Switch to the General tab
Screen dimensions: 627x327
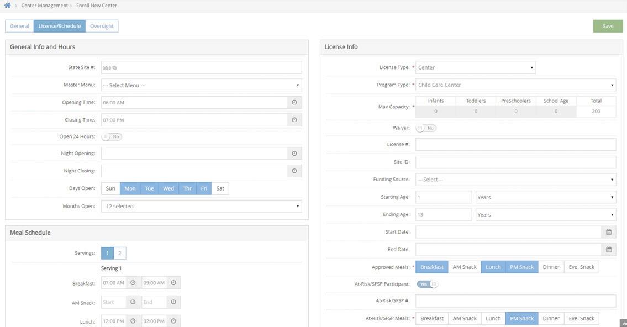pos(19,26)
